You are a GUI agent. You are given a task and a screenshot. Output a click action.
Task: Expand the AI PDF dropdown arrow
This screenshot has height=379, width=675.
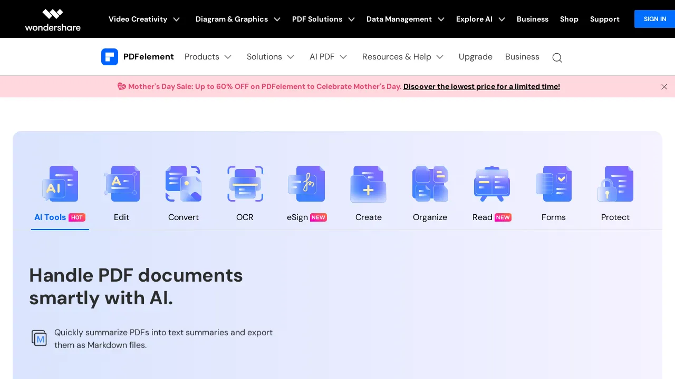[343, 57]
